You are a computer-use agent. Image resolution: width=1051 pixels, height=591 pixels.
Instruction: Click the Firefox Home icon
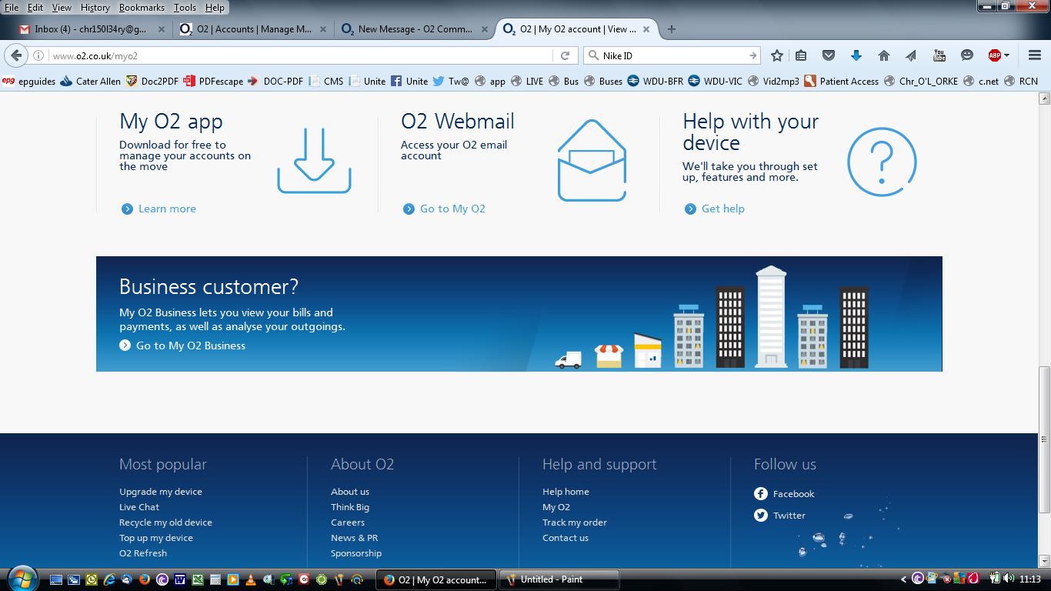coord(884,55)
